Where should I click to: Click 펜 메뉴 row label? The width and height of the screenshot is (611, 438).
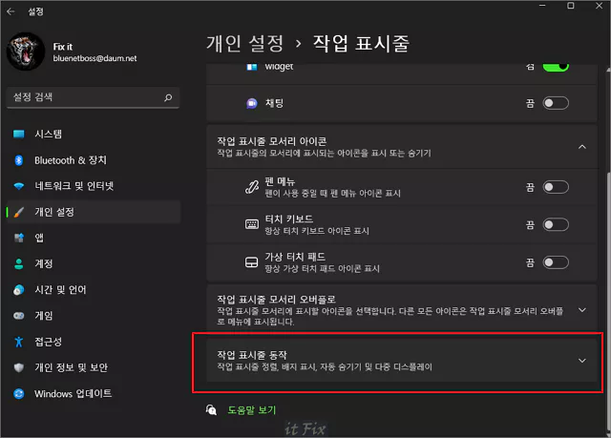click(280, 181)
